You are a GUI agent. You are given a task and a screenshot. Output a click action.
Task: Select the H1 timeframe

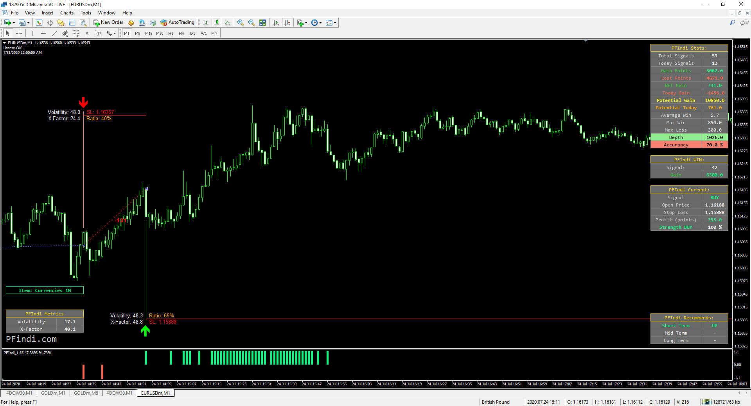click(x=171, y=34)
